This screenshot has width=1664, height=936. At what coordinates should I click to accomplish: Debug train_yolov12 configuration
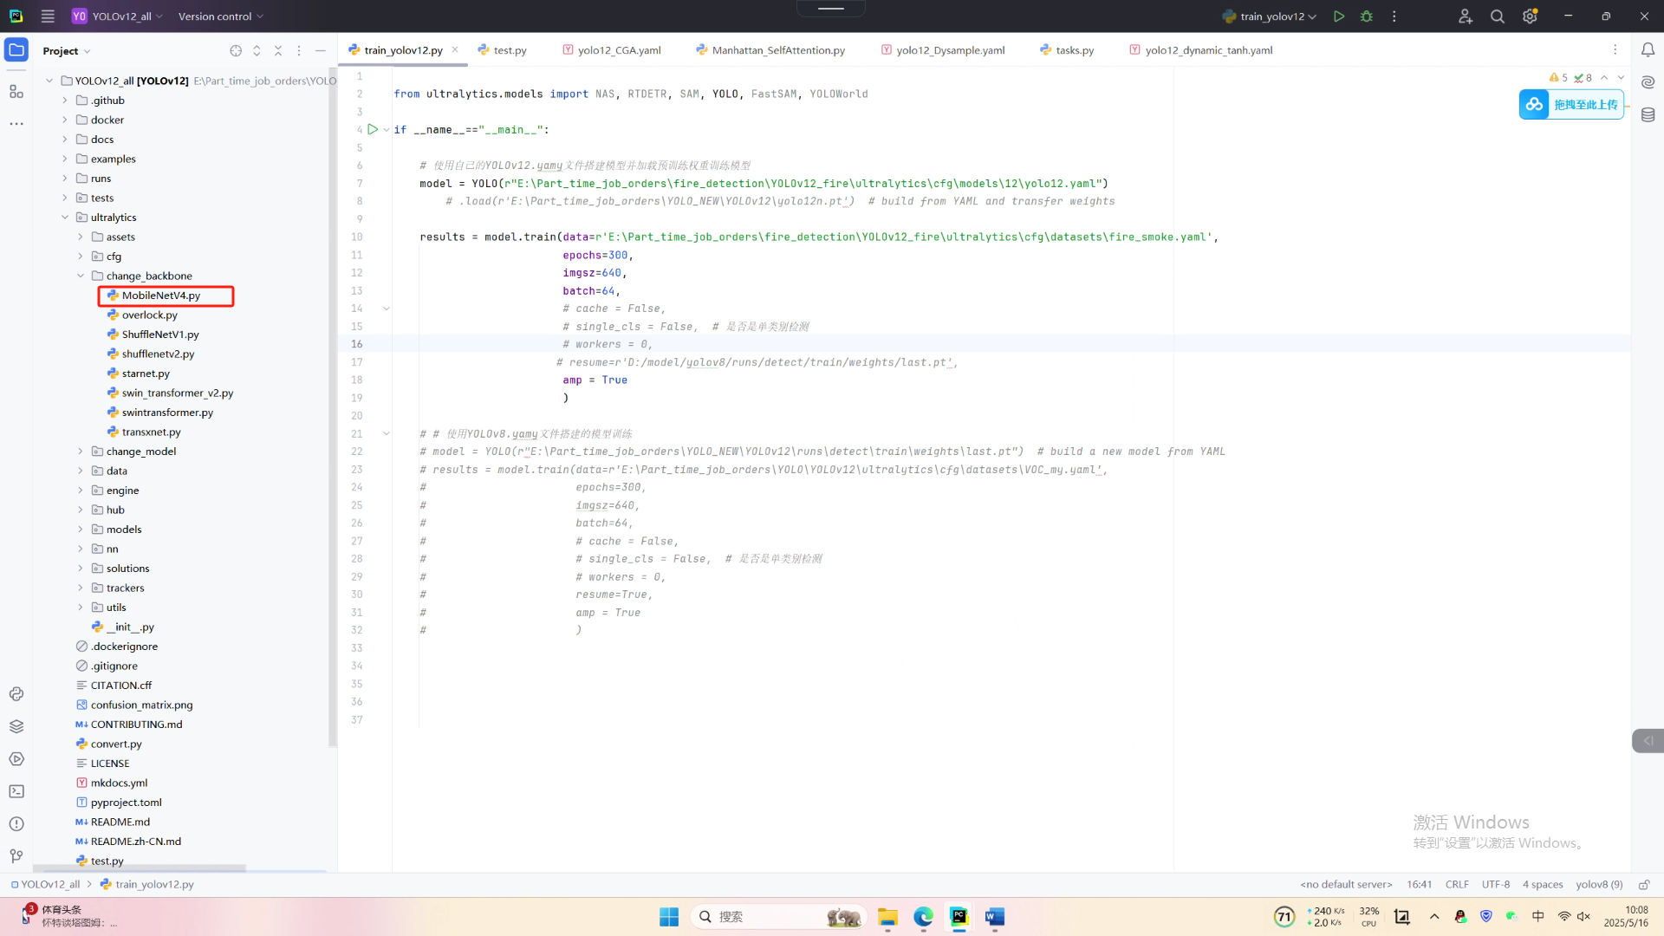coord(1367,16)
